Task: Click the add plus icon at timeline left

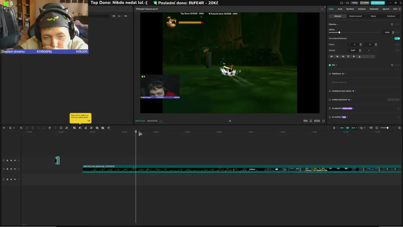Action: tap(4, 128)
